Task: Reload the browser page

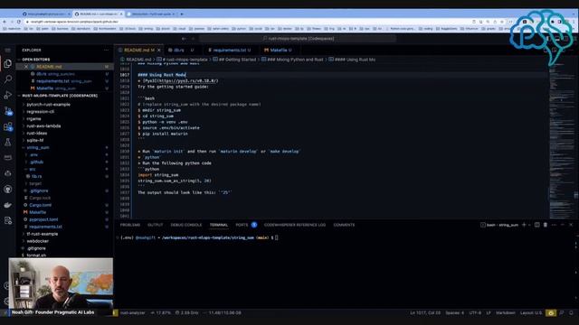Action: pyautogui.click(x=19, y=22)
